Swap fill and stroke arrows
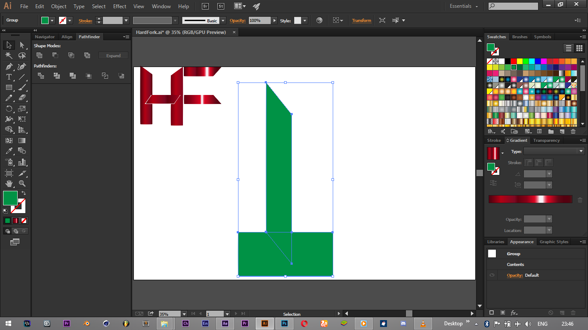Image resolution: width=588 pixels, height=330 pixels. [x=24, y=193]
